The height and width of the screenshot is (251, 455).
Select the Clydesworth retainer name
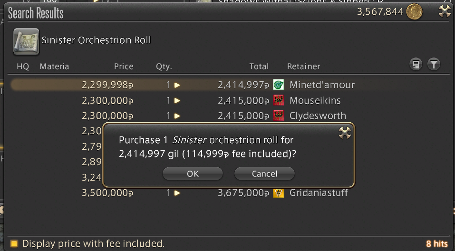318,116
